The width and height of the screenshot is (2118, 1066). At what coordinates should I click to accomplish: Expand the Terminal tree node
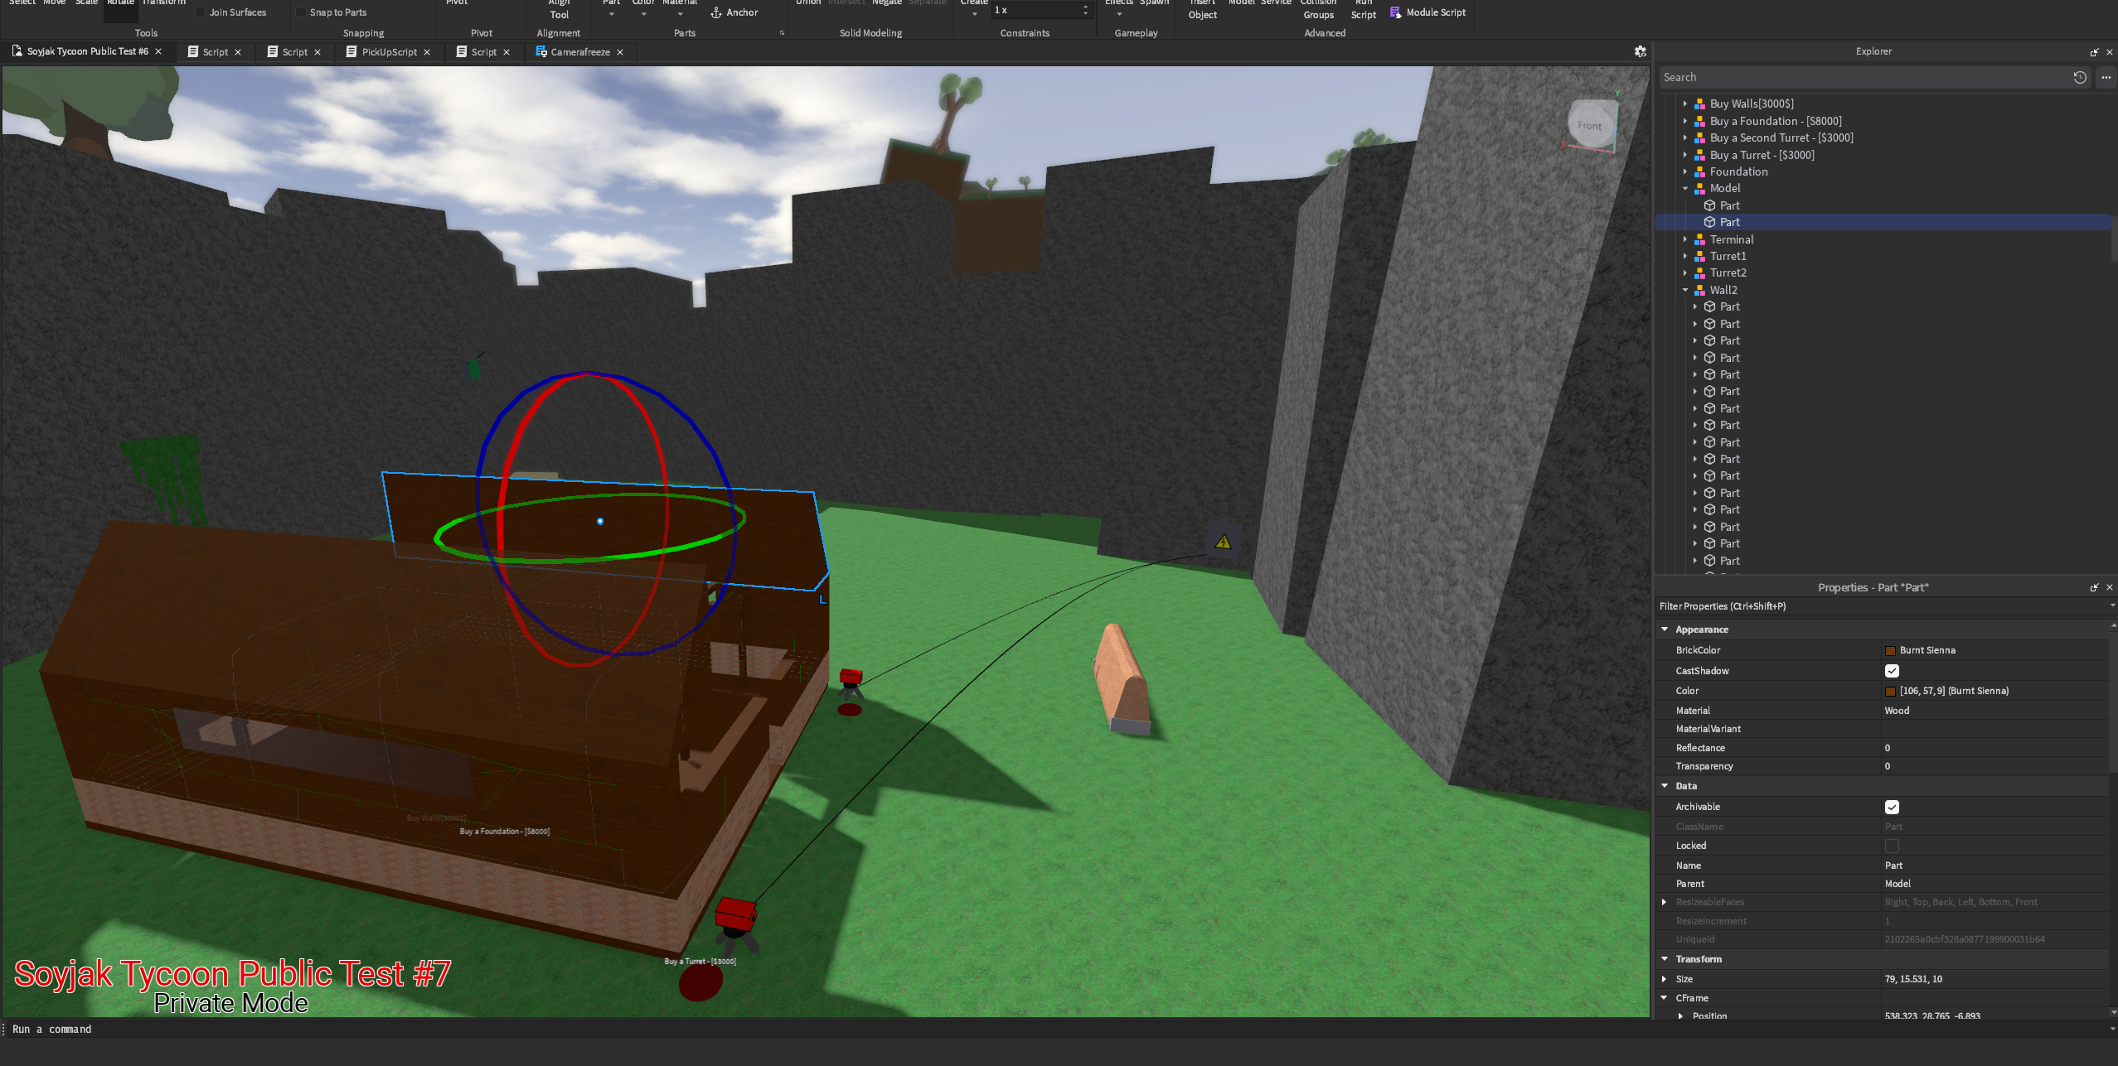(x=1685, y=239)
